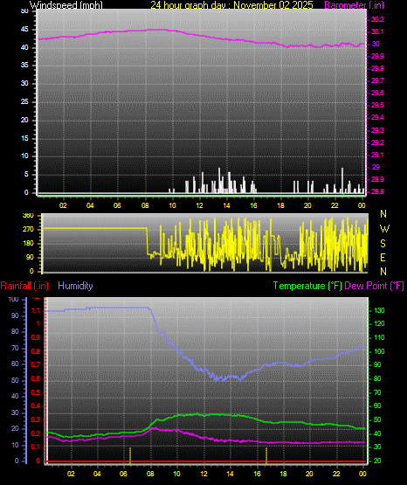407x485 pixels.
Task: Click the W compass direction label
Action: (x=384, y=229)
